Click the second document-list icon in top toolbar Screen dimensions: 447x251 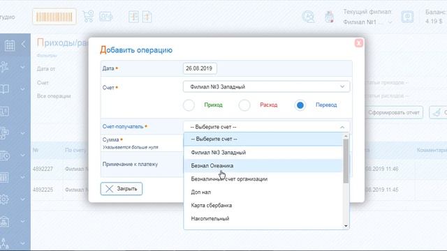pos(147,17)
